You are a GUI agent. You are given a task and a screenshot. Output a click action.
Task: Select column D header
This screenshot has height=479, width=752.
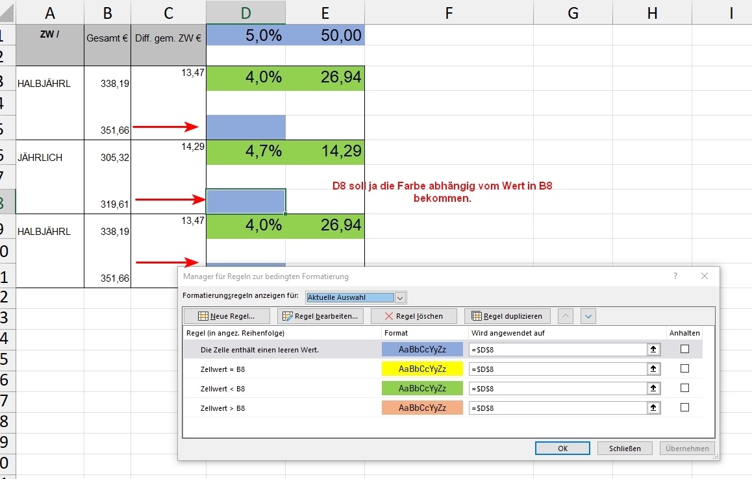246,12
